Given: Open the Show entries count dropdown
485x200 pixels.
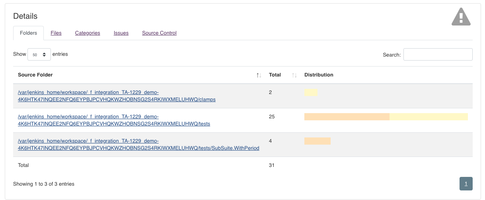Looking at the screenshot, I should pyautogui.click(x=39, y=55).
